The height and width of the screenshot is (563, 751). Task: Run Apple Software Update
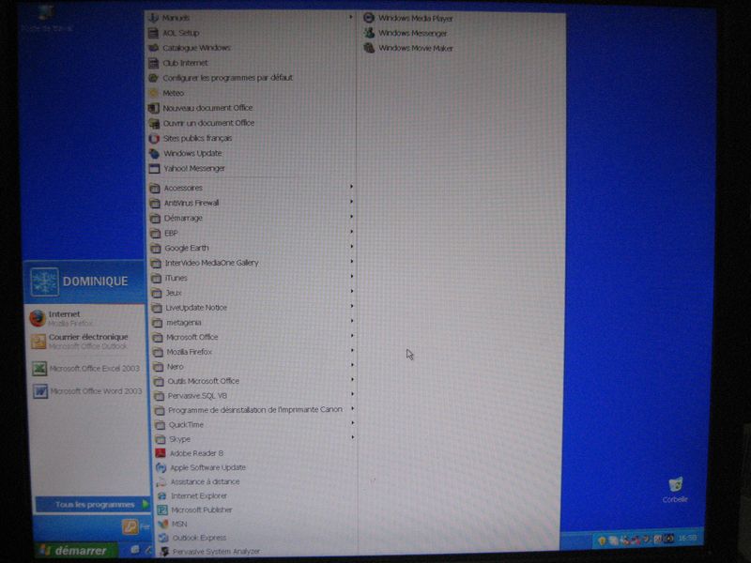point(201,467)
